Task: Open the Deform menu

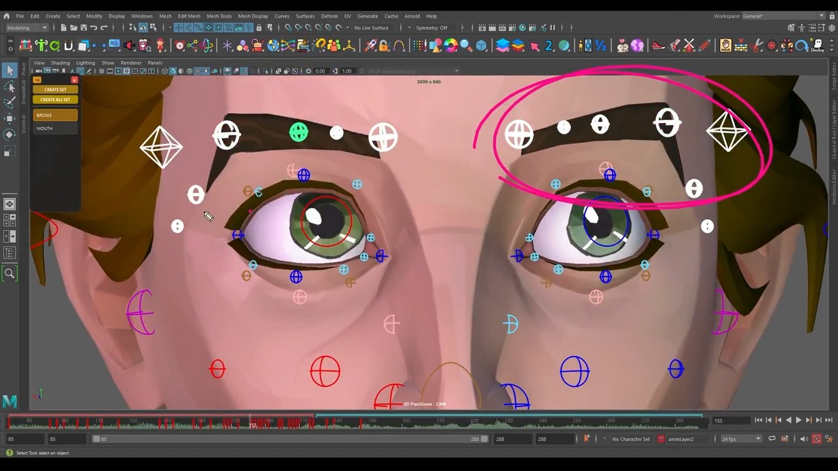Action: coord(329,16)
